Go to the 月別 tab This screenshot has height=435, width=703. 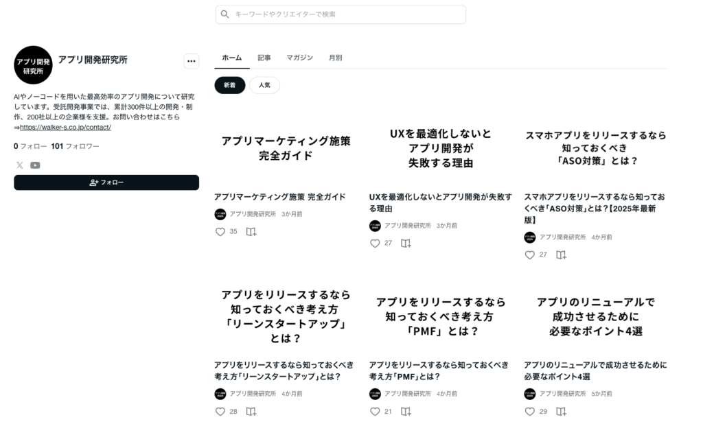point(335,58)
